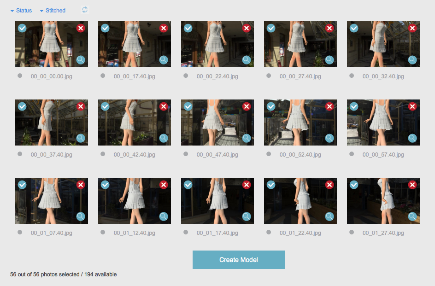Open magnifier on 00_00_47.40.jpg

tap(247, 138)
